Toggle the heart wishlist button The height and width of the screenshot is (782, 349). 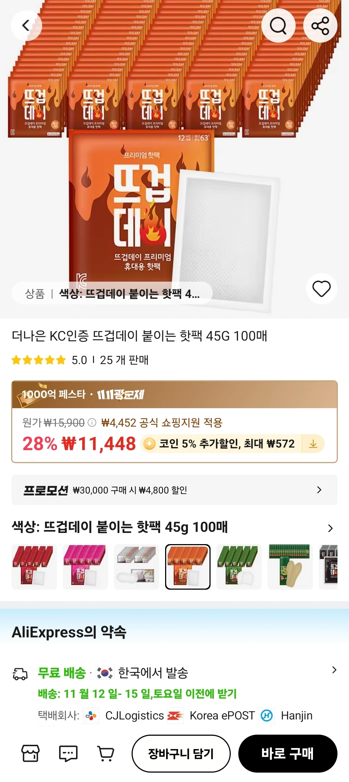[322, 289]
